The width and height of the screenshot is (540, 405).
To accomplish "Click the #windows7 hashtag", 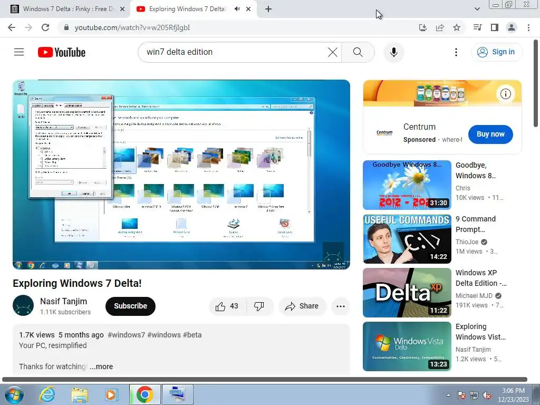I will pos(127,335).
